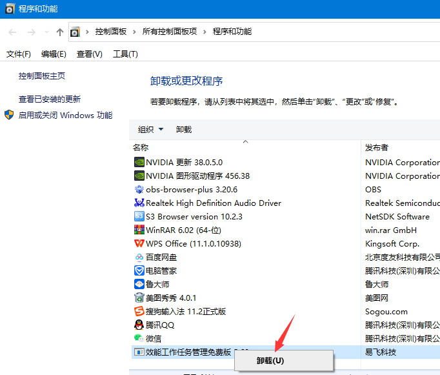Click the NVIDIA 图形驱动程序 456.38 icon
The width and height of the screenshot is (440, 375).
coord(139,176)
